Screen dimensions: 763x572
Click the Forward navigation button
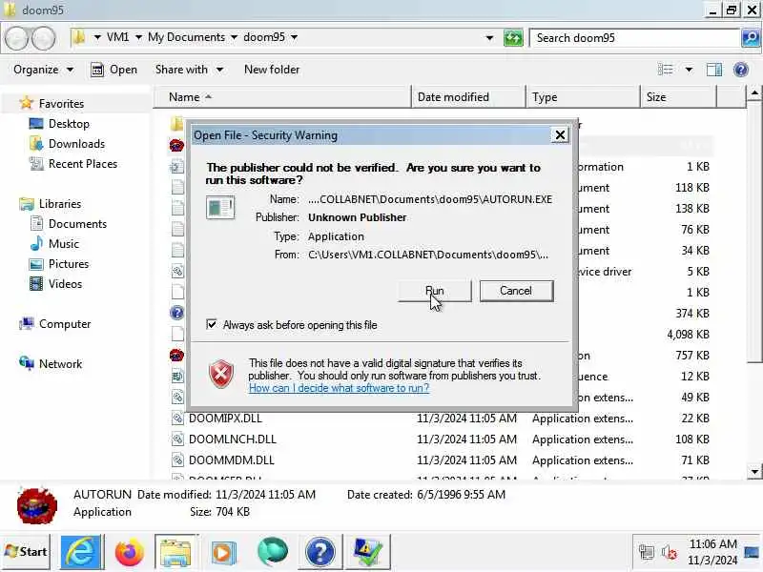[44, 38]
